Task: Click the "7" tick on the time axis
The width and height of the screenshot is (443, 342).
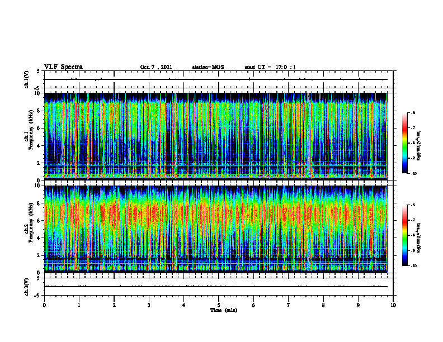Action: tap(289, 305)
